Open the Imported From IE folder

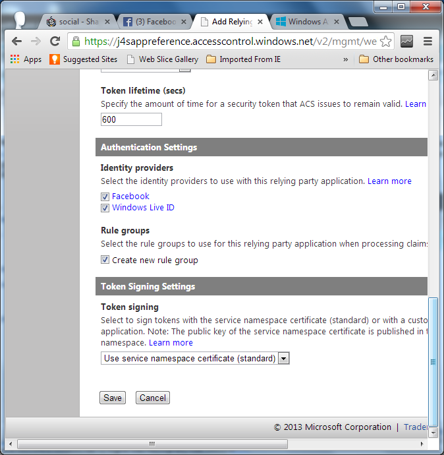244,59
